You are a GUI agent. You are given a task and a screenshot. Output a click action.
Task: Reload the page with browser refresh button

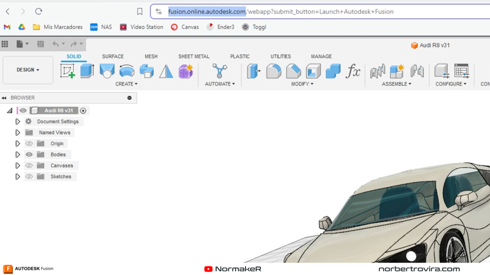pyautogui.click(x=39, y=11)
